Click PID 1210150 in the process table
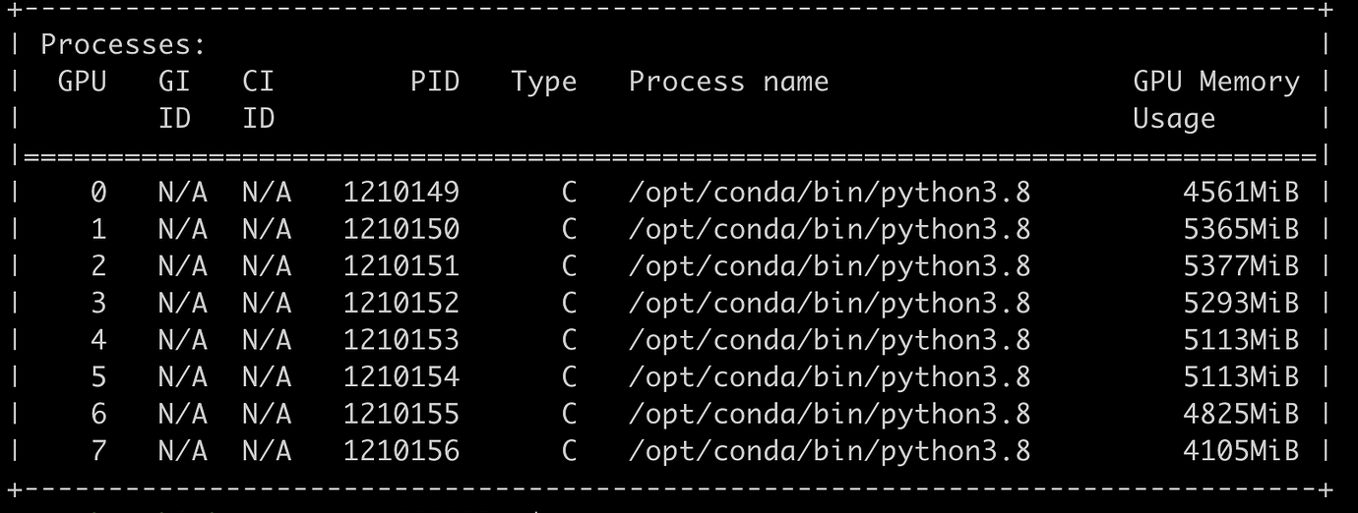1358x513 pixels. [x=401, y=229]
